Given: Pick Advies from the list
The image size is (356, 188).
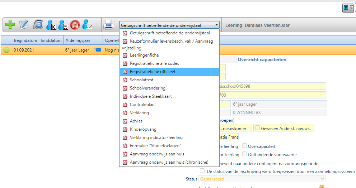Looking at the screenshot, I should click(169, 121).
